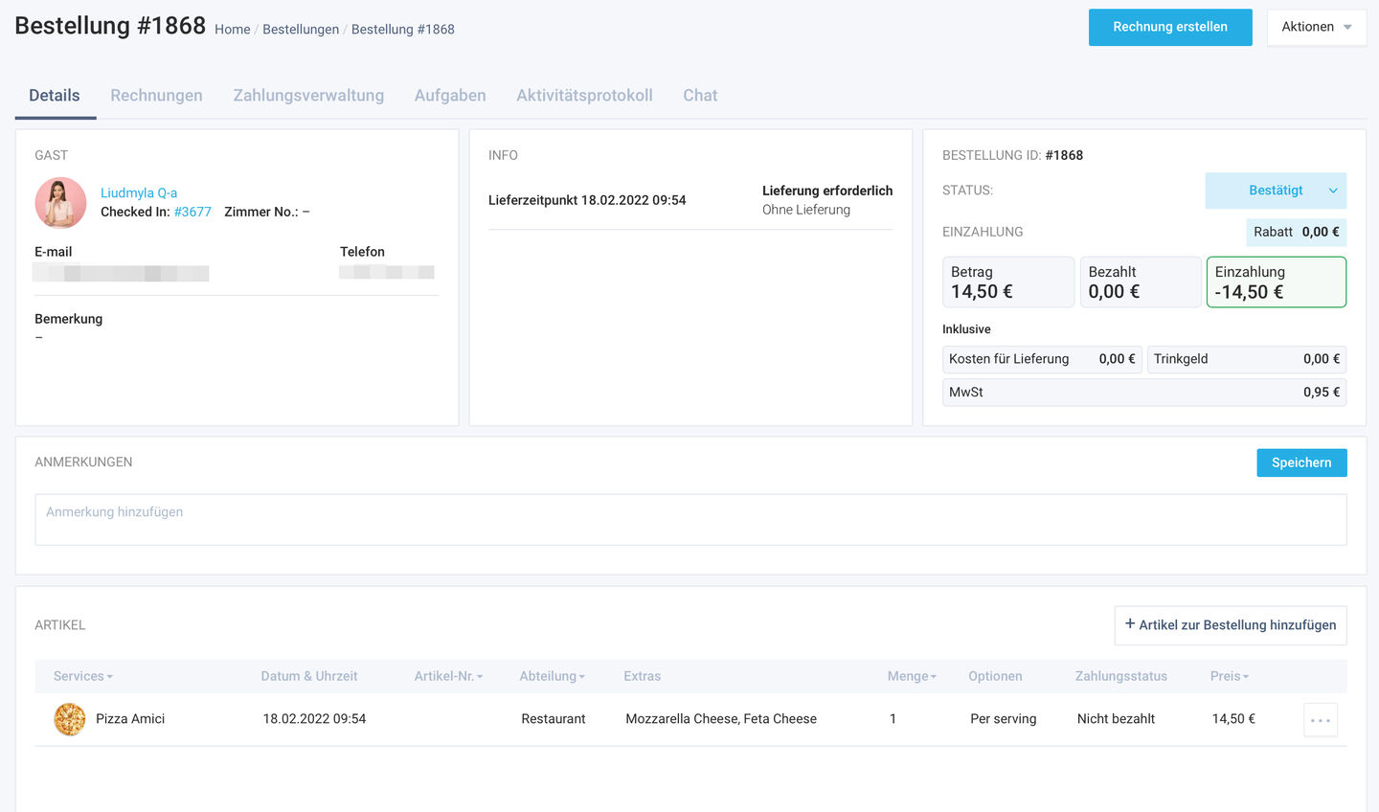Click the Nicht bezahlt status cell
The image size is (1379, 812).
click(1116, 719)
